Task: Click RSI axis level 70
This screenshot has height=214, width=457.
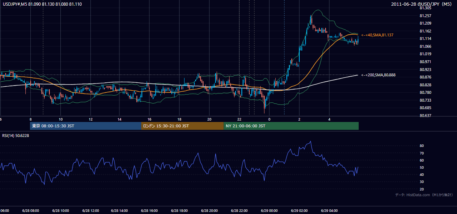Action: point(422,153)
